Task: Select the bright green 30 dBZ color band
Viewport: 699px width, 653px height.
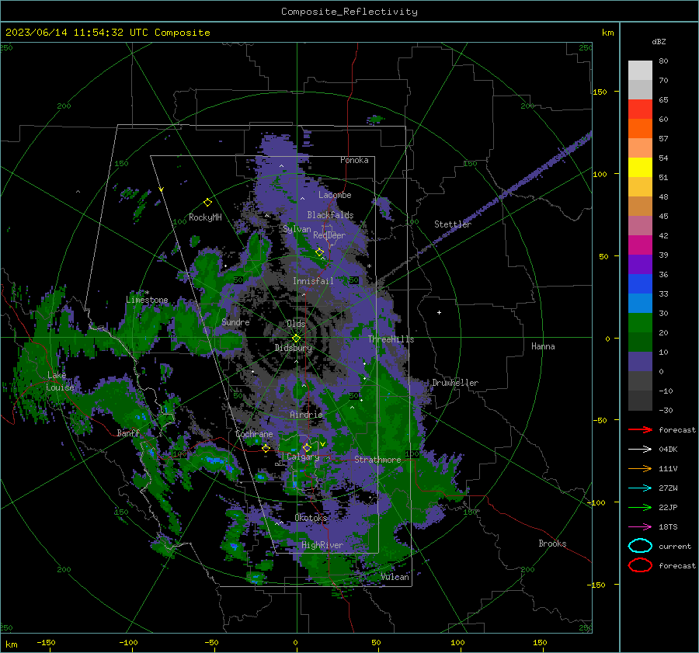Action: [640, 323]
